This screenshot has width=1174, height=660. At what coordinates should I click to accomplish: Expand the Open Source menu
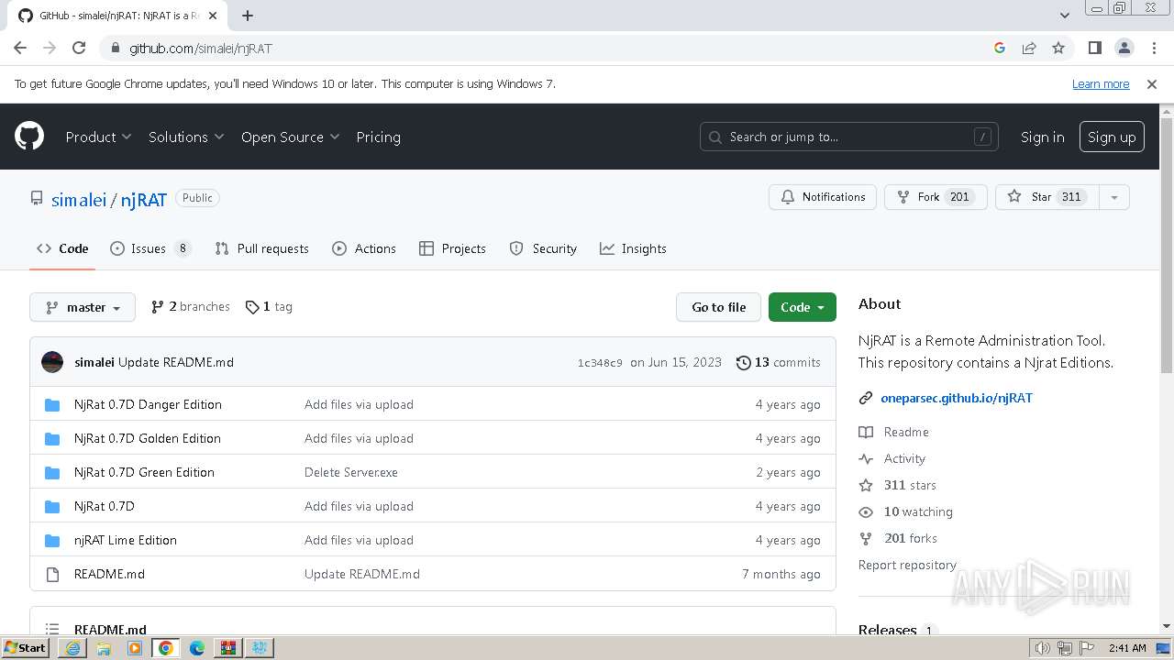(x=290, y=137)
